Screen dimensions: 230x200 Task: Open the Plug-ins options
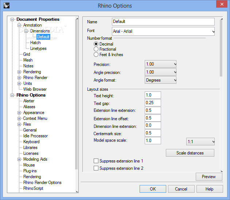pyautogui.click(x=30, y=171)
